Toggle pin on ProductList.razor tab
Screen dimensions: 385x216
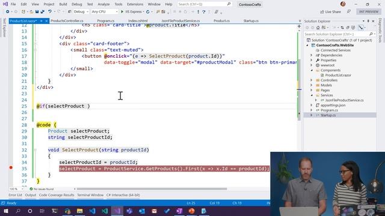42,21
